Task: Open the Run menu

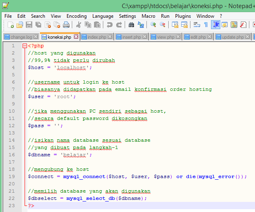Action: click(x=165, y=16)
